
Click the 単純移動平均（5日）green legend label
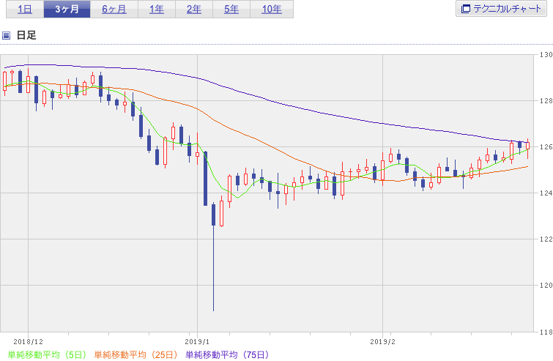[x=47, y=354]
